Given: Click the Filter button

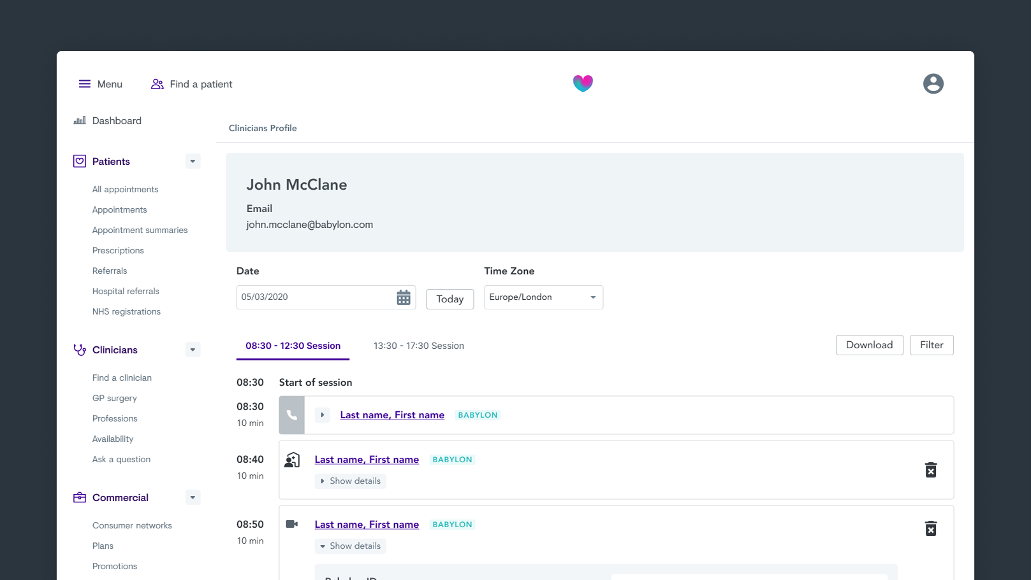Looking at the screenshot, I should 932,345.
